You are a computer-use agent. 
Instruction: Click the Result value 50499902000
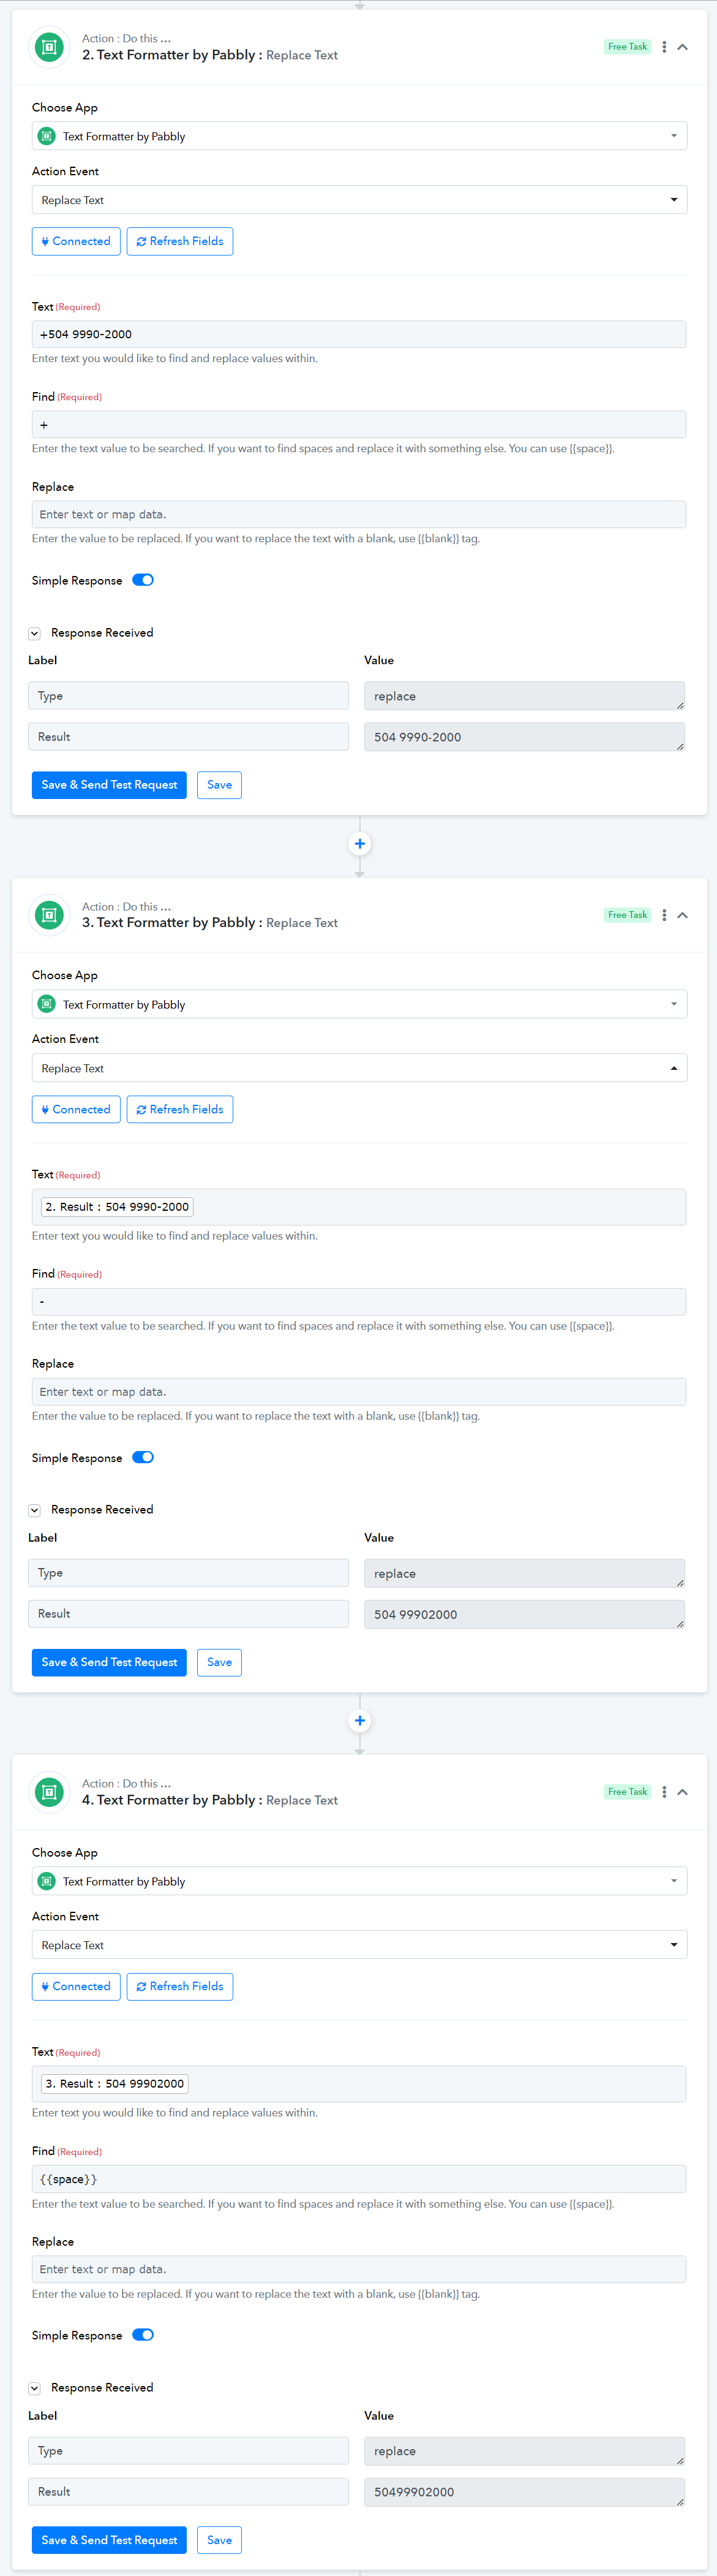[524, 2492]
